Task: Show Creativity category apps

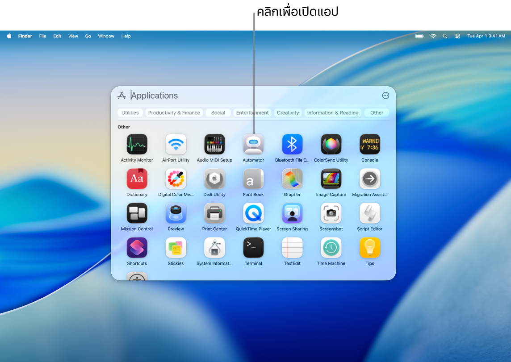Action: 288,112
